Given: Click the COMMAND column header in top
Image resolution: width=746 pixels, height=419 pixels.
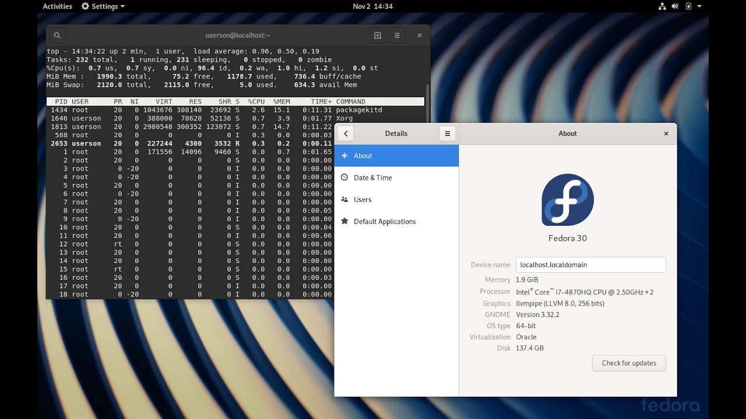Looking at the screenshot, I should tap(351, 102).
